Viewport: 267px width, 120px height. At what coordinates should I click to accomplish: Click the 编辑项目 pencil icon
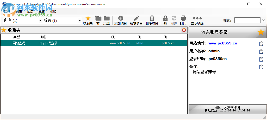(x=136, y=18)
